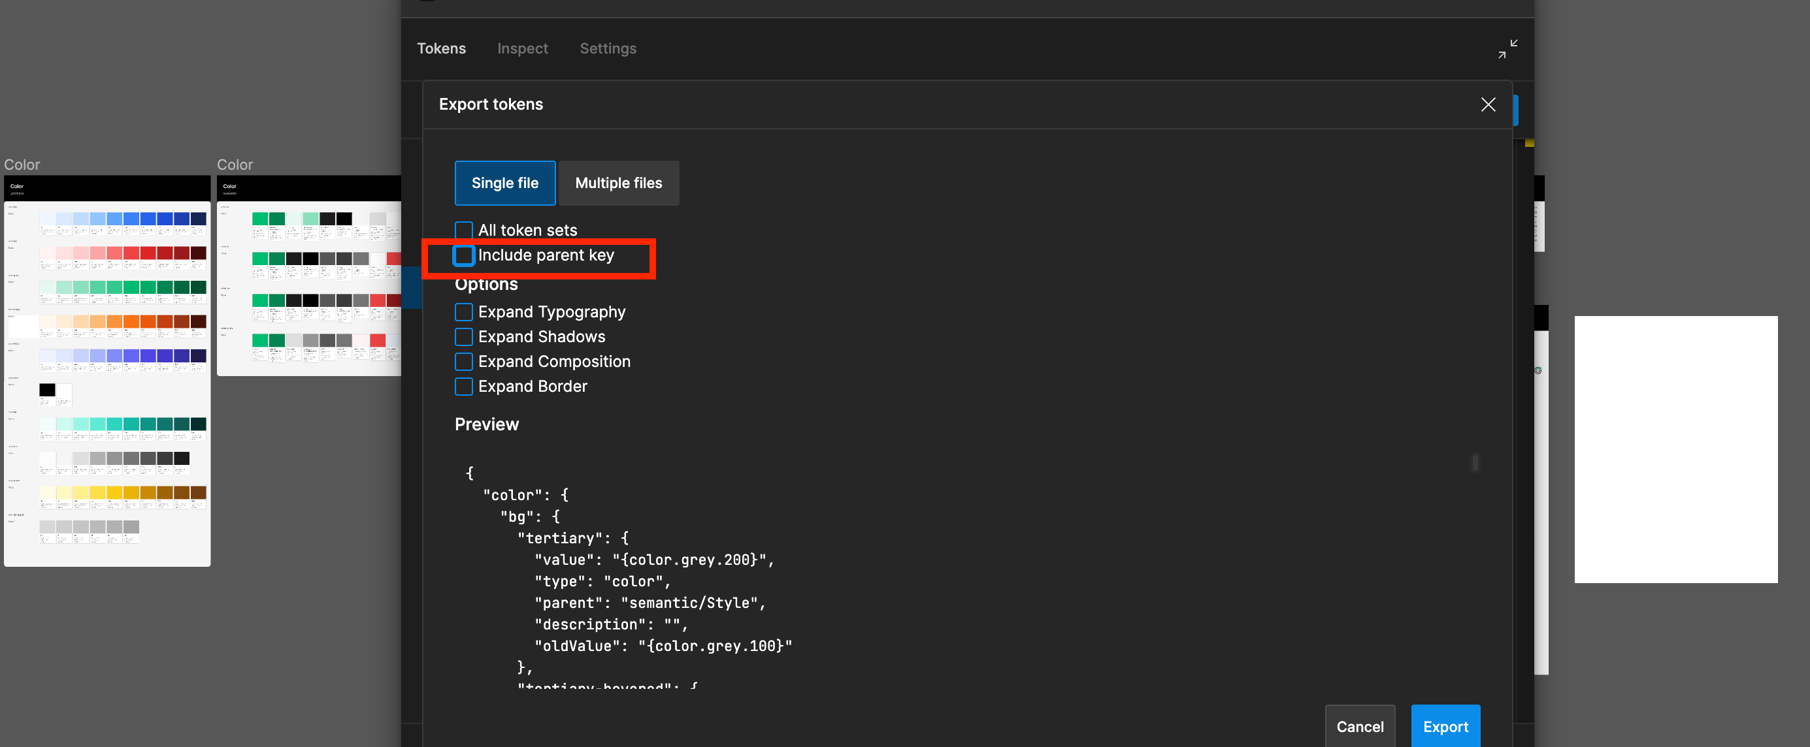The width and height of the screenshot is (1810, 747).
Task: Click the Export button
Action: pos(1445,727)
